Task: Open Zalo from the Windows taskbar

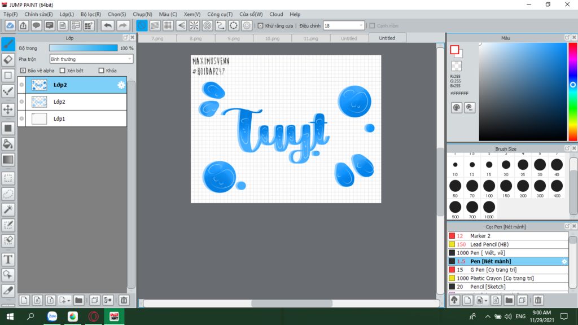Action: (x=52, y=316)
